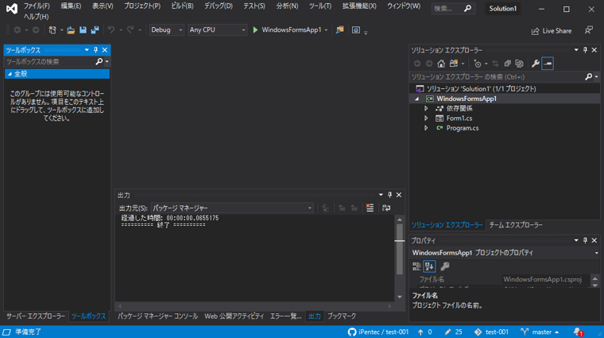Click the Open File folder icon
Image resolution: width=604 pixels, height=338 pixels.
coord(71,30)
